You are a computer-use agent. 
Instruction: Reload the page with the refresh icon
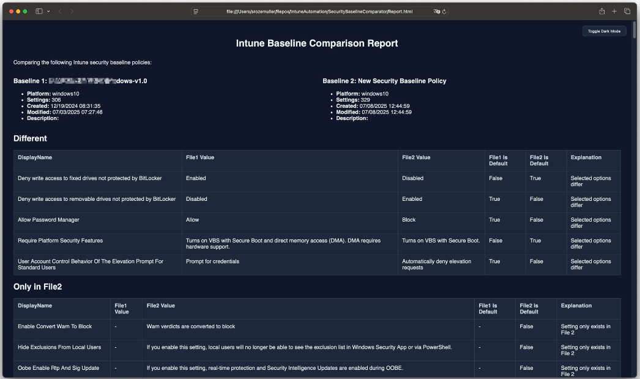point(444,11)
